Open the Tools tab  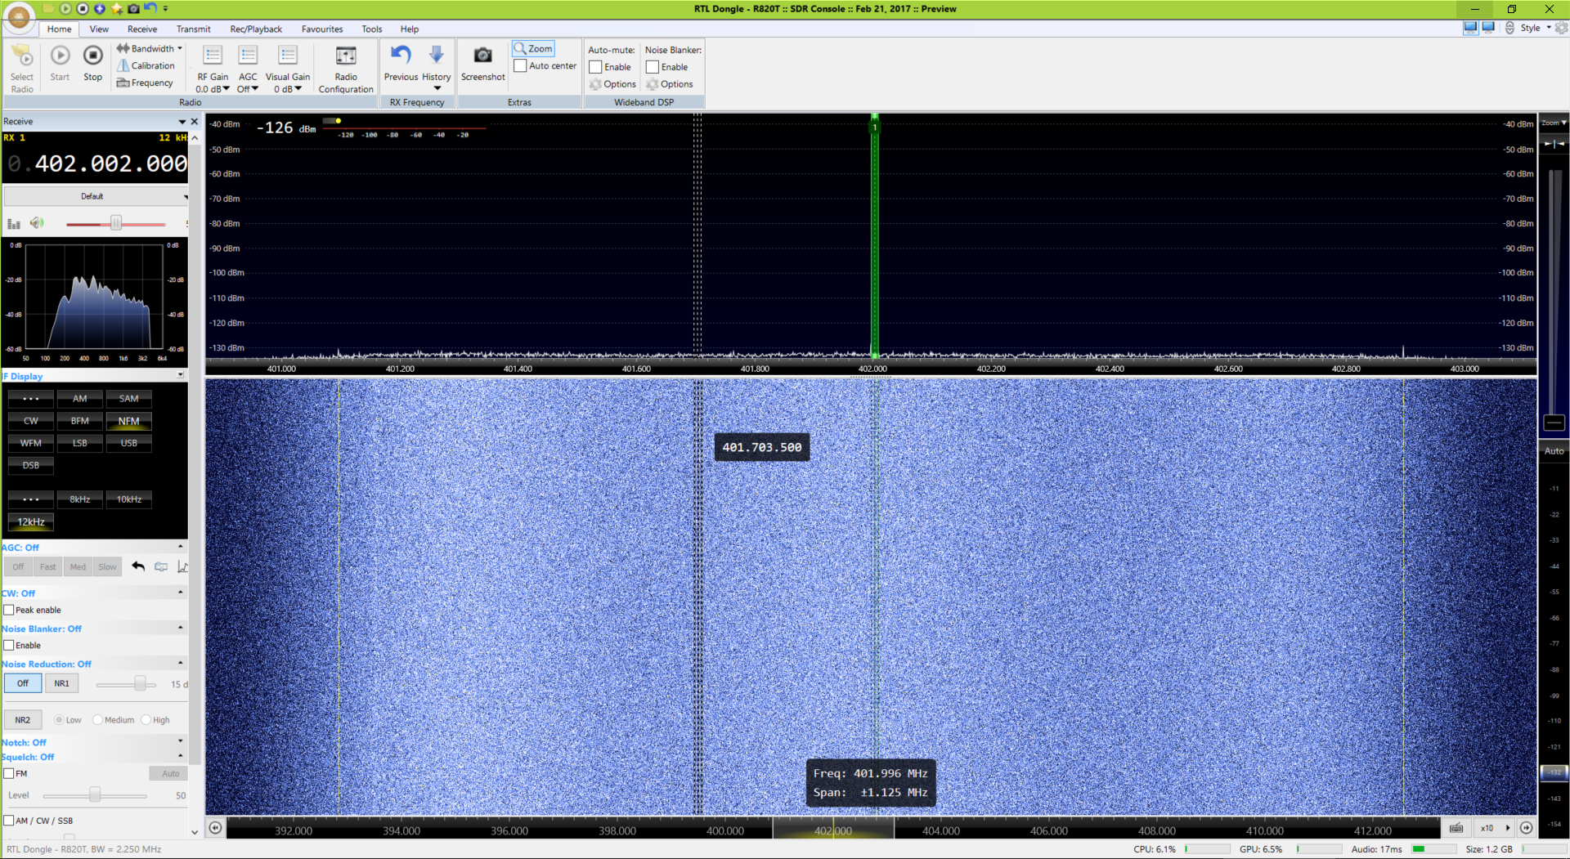click(372, 29)
